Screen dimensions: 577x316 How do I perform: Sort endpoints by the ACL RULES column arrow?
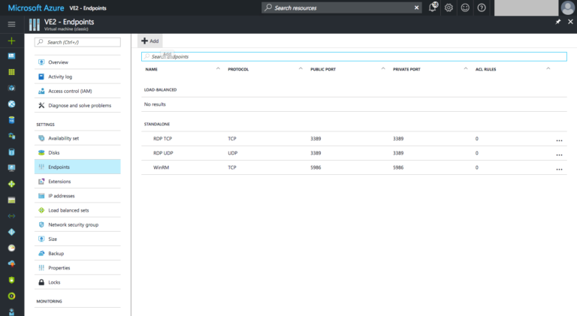(x=548, y=69)
